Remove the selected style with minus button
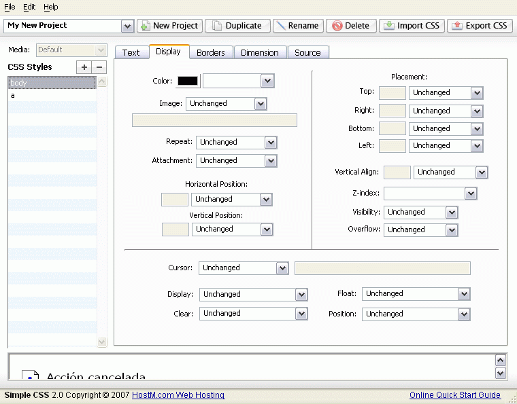517x404 pixels. click(x=99, y=67)
